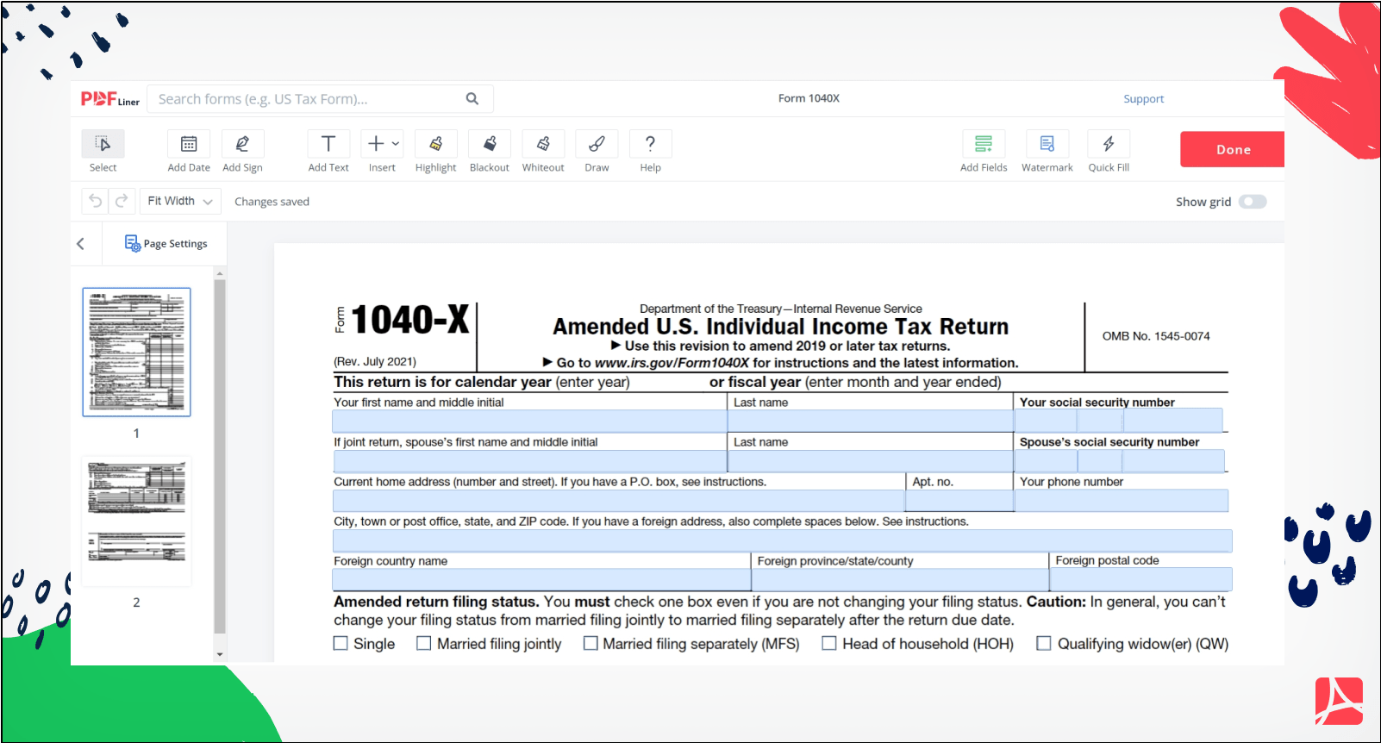Click first box of Spouse's social security number

pyautogui.click(x=1046, y=461)
